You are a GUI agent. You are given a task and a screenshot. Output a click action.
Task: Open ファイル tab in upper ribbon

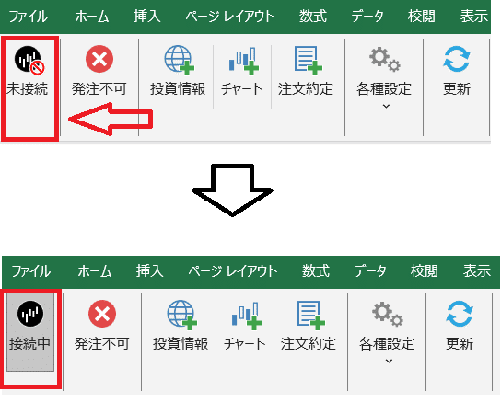(29, 16)
